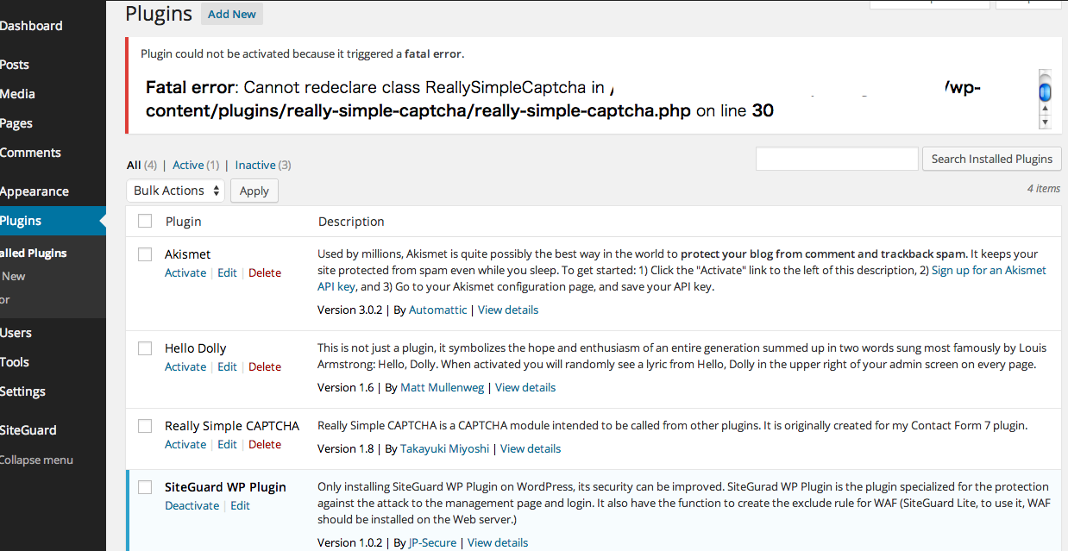Open the Automattic author link

pyautogui.click(x=438, y=310)
